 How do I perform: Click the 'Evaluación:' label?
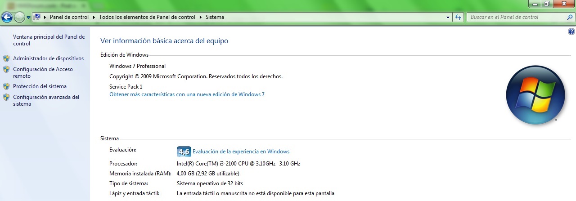click(123, 149)
